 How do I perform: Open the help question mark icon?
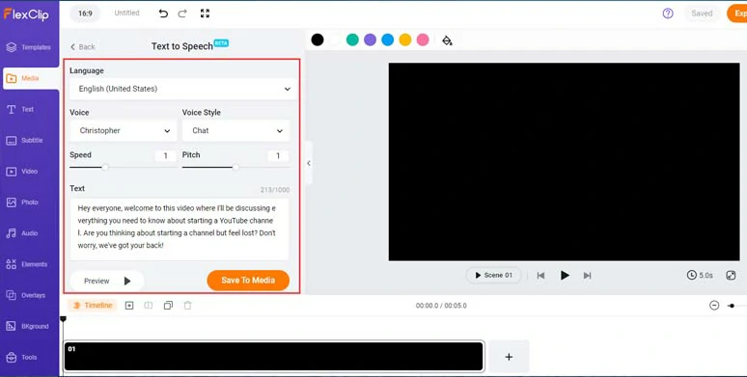tap(668, 13)
